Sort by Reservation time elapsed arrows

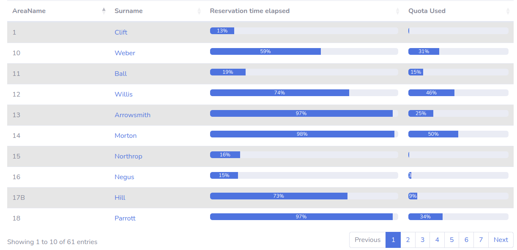pyautogui.click(x=397, y=11)
